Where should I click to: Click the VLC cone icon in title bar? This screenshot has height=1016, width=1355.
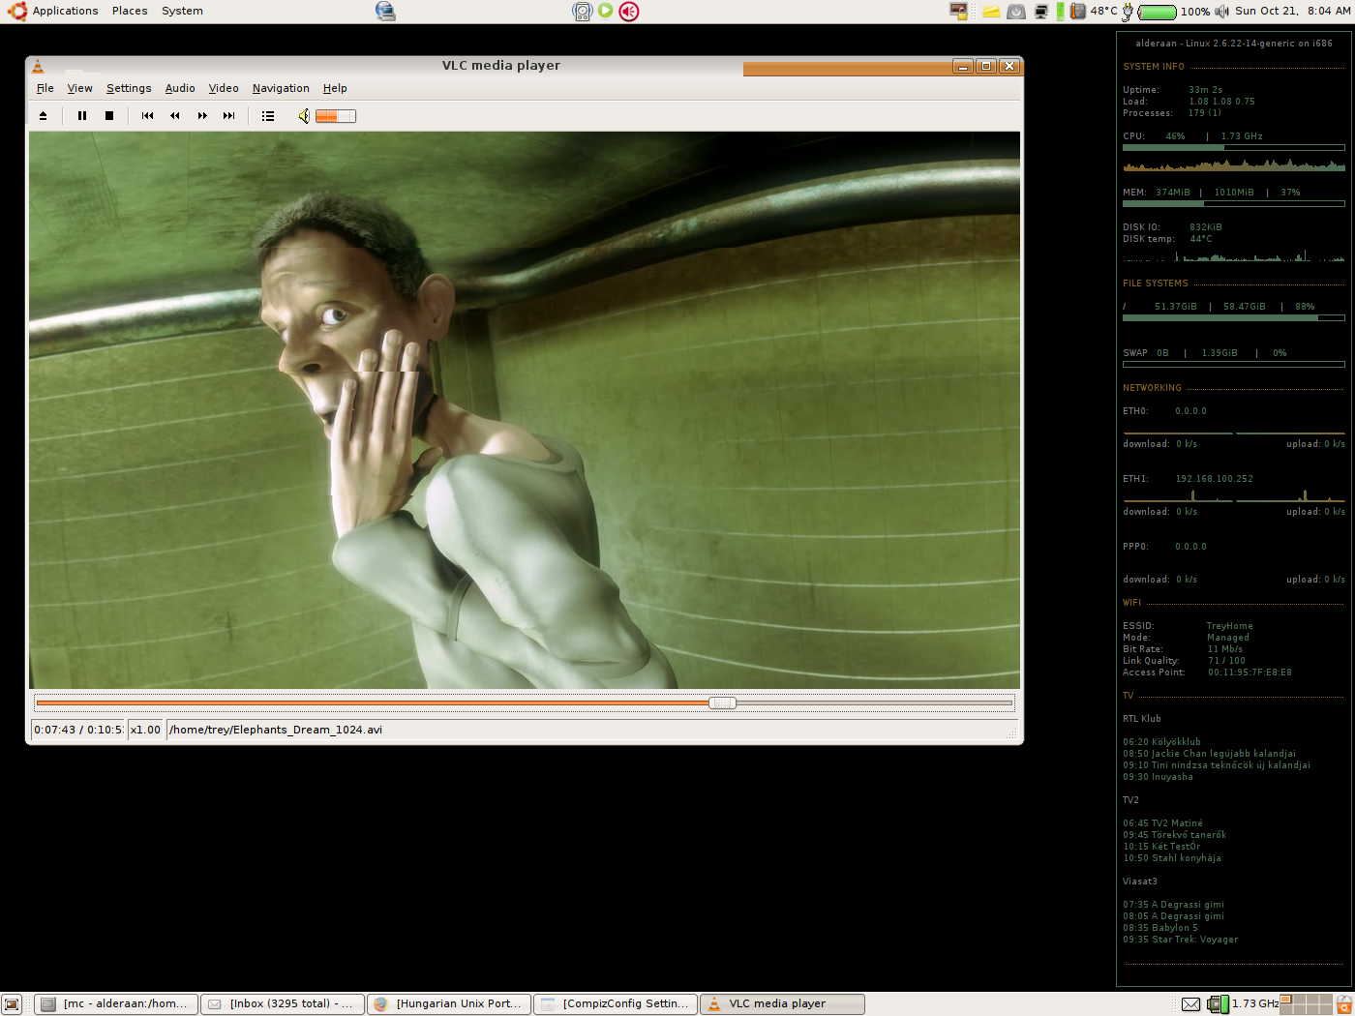coord(38,66)
